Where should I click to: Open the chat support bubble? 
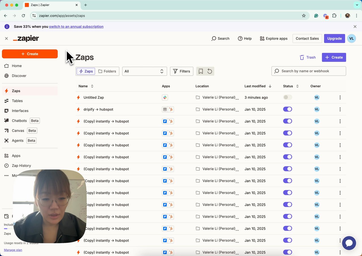pos(349,243)
